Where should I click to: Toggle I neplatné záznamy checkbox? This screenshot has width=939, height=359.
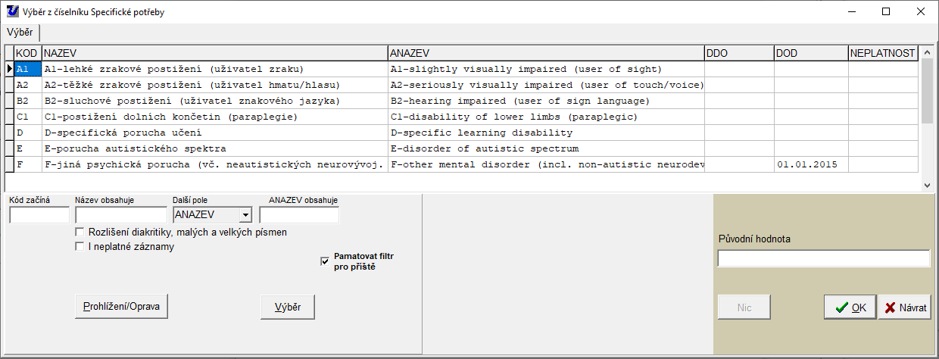79,247
